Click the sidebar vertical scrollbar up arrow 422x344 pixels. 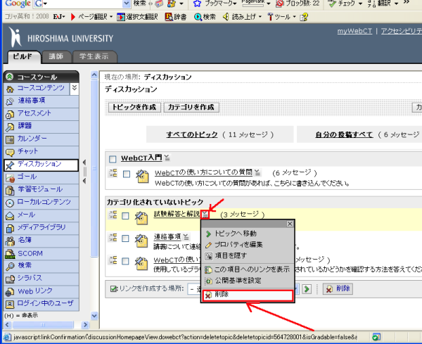[94, 75]
